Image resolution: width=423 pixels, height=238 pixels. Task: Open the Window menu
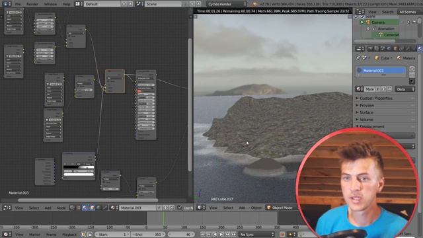coord(50,4)
